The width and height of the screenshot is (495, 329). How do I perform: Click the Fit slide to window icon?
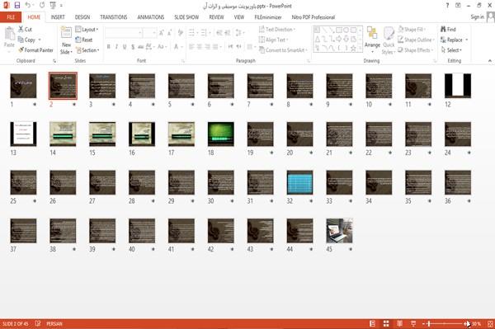click(490, 323)
